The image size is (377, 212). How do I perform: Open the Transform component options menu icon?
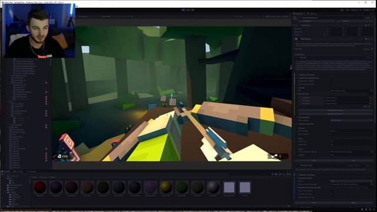tap(371, 25)
